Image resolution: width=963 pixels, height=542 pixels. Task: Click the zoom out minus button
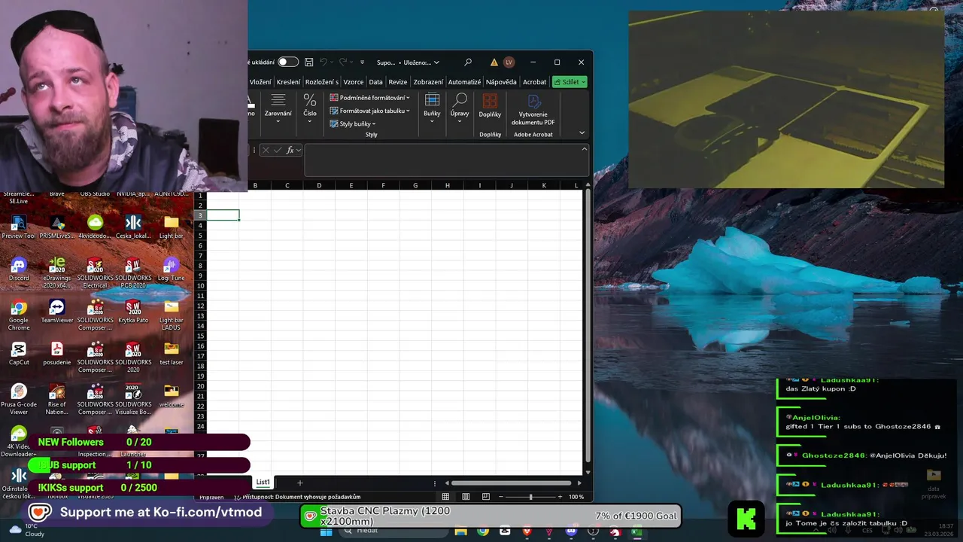tap(500, 497)
